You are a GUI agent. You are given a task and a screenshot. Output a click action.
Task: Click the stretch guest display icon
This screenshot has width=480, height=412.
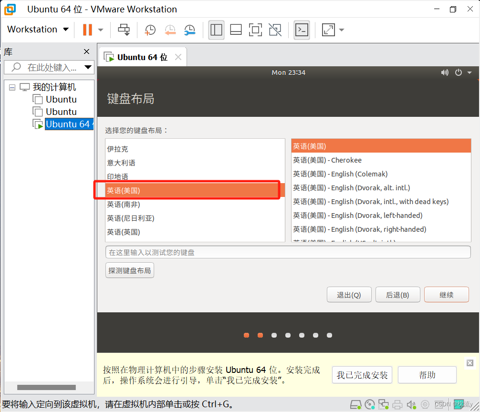click(x=328, y=30)
